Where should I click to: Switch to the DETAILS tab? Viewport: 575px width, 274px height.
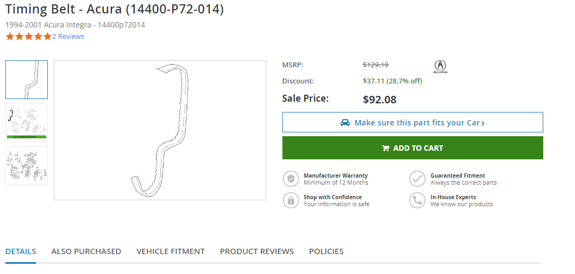point(21,251)
